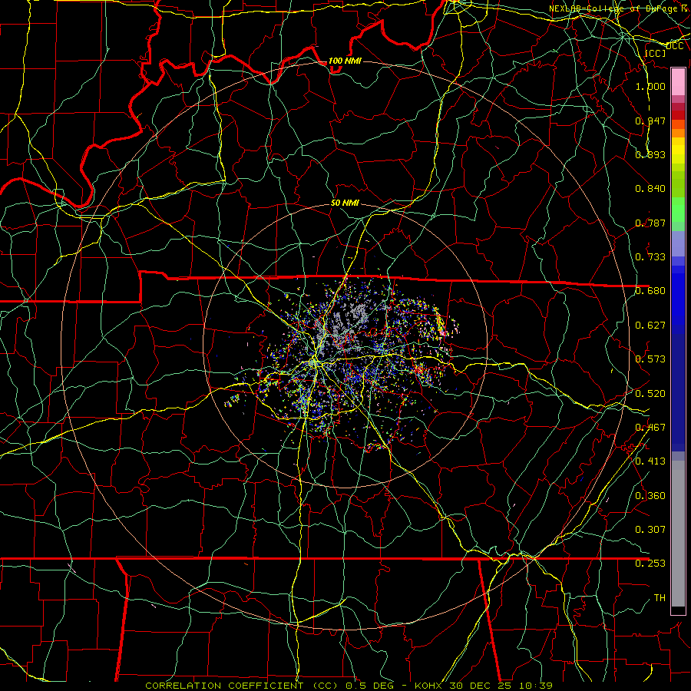Click the Correlation Coefficient product caption at bottom
Viewport: 691px width, 691px height.
coord(349,686)
